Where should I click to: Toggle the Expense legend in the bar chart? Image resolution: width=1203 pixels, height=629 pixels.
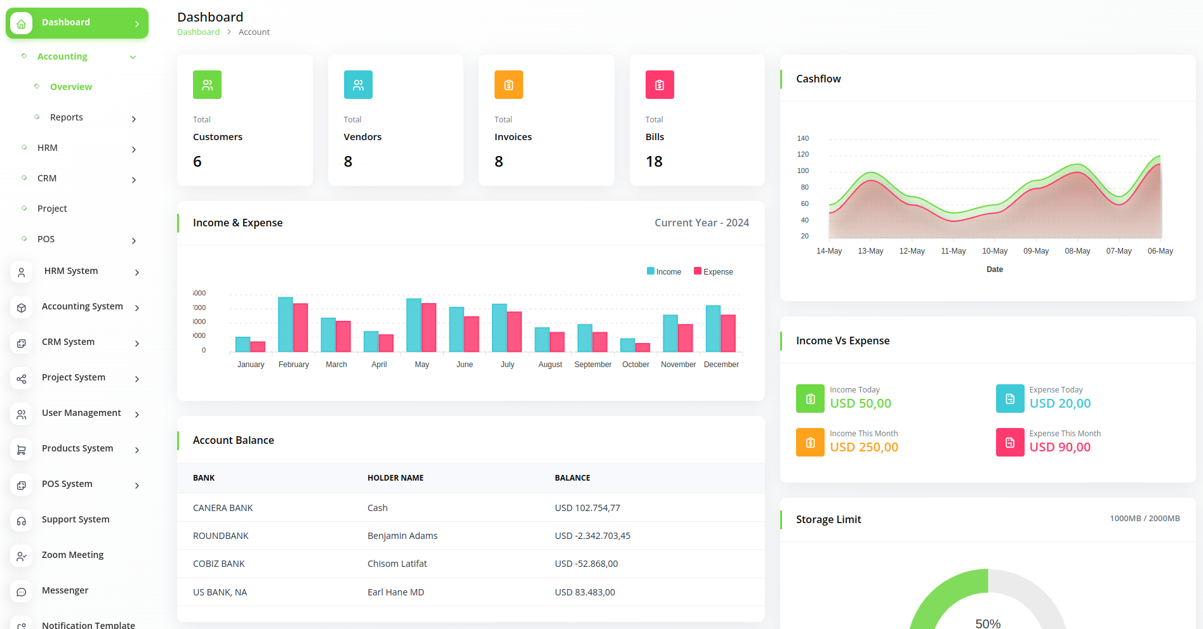713,271
